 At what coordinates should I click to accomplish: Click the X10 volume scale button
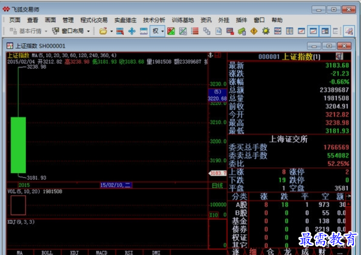click(214, 215)
